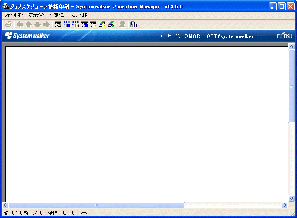Image resolution: width=297 pixels, height=218 pixels.
Task: Minimize the job scheduler print window
Action: (273, 7)
